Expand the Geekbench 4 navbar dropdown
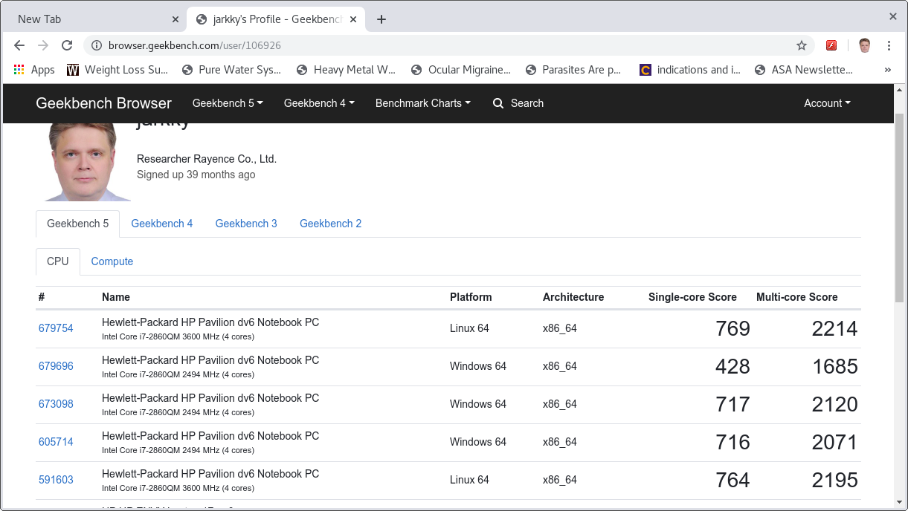This screenshot has height=511, width=908. (319, 103)
